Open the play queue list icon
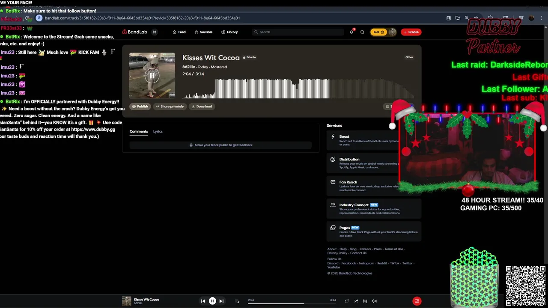This screenshot has height=308, width=548. (237, 301)
